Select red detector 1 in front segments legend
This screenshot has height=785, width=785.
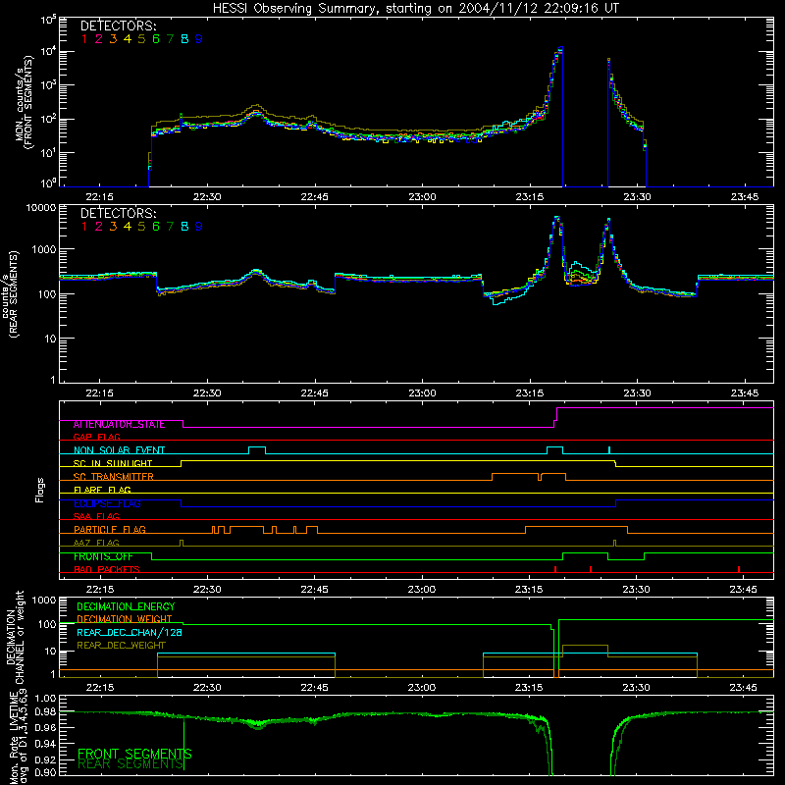84,39
